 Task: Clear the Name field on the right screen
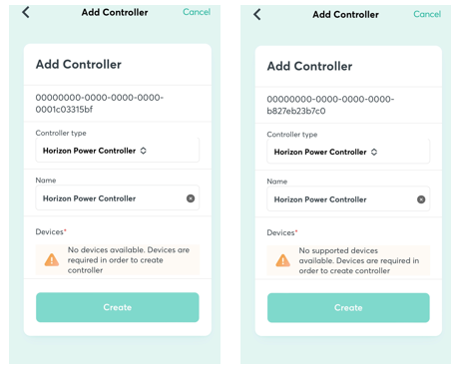[421, 199]
